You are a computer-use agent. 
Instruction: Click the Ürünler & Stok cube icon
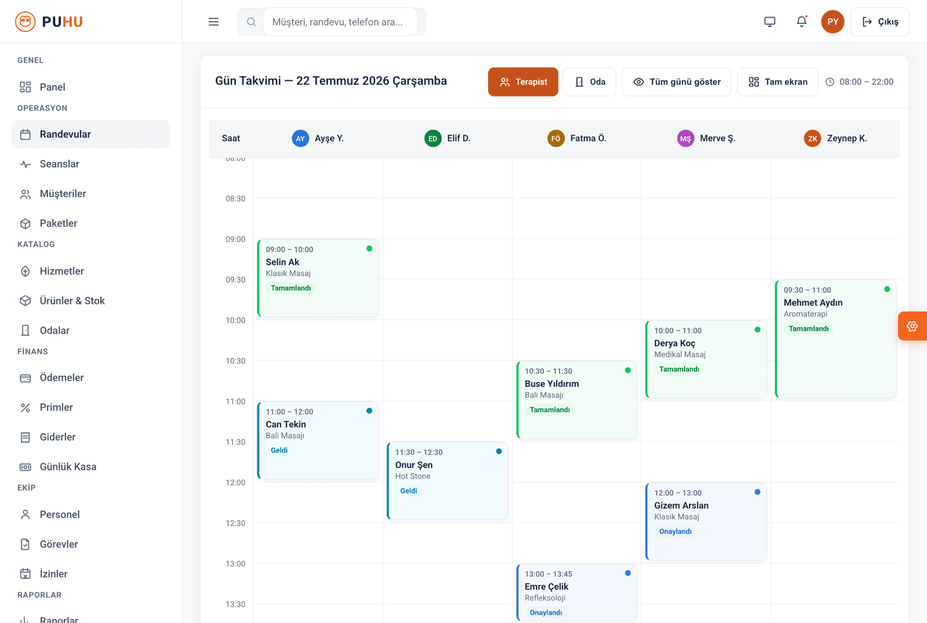click(25, 301)
